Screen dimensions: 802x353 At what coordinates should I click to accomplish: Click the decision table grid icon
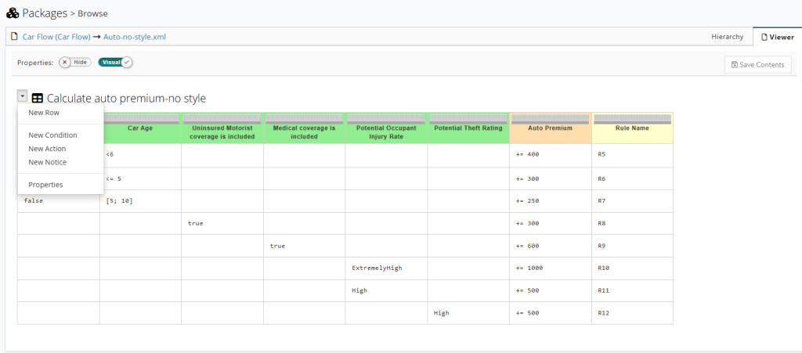(x=38, y=98)
